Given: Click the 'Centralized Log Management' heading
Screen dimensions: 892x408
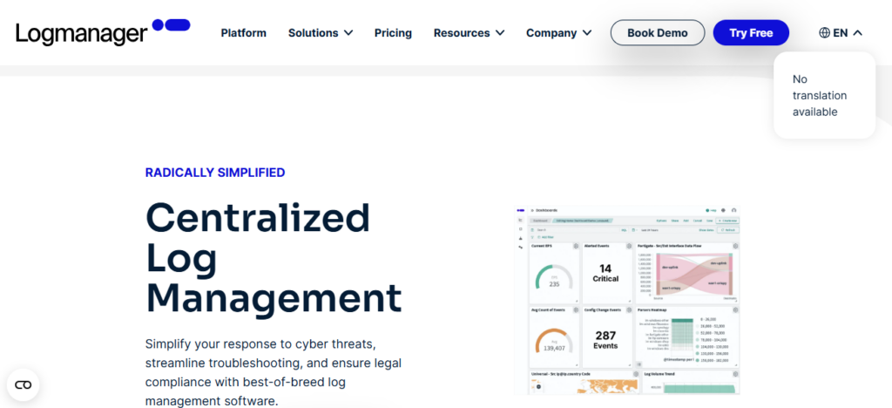Looking at the screenshot, I should coord(274,258).
